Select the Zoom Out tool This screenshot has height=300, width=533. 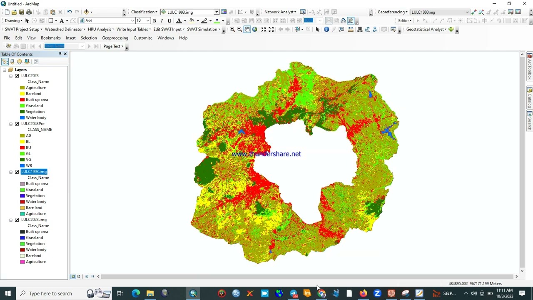(x=239, y=29)
